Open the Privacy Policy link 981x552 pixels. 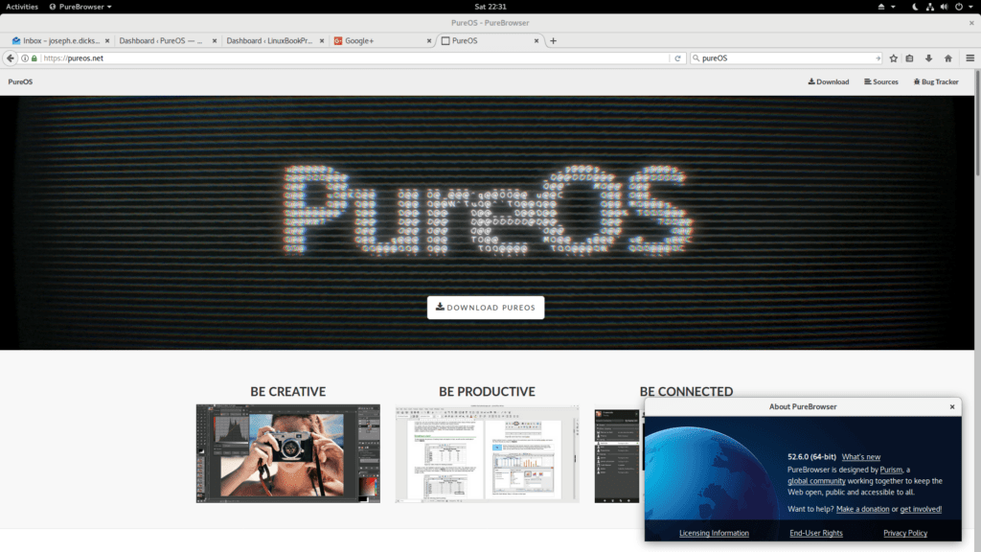pyautogui.click(x=905, y=533)
